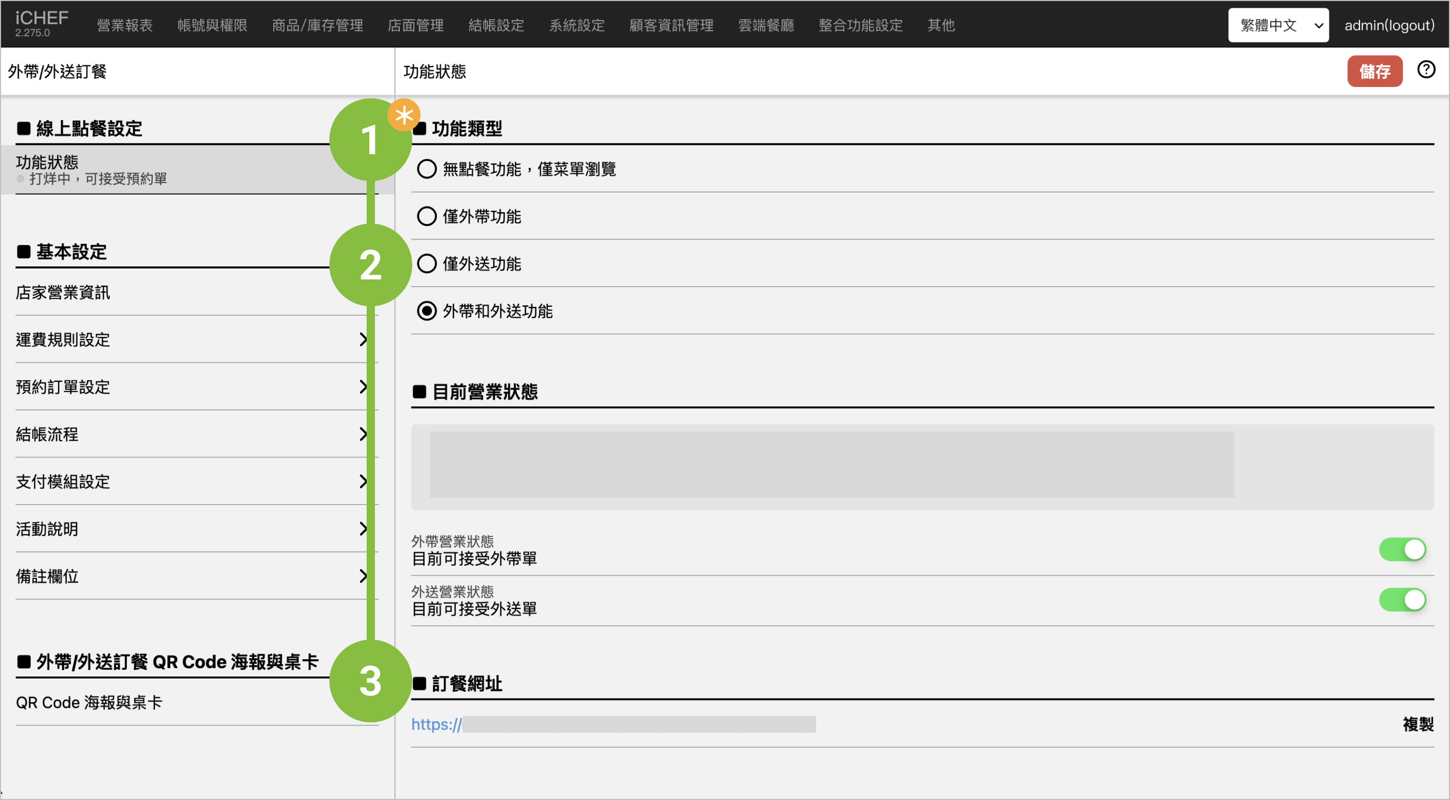
Task: Open the 繁體中文 language dropdown
Action: pyautogui.click(x=1278, y=25)
